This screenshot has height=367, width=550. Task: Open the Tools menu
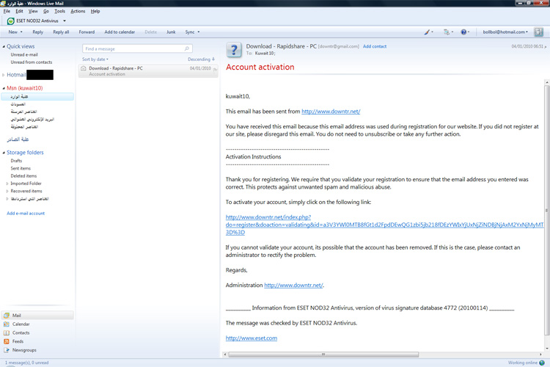(x=59, y=11)
